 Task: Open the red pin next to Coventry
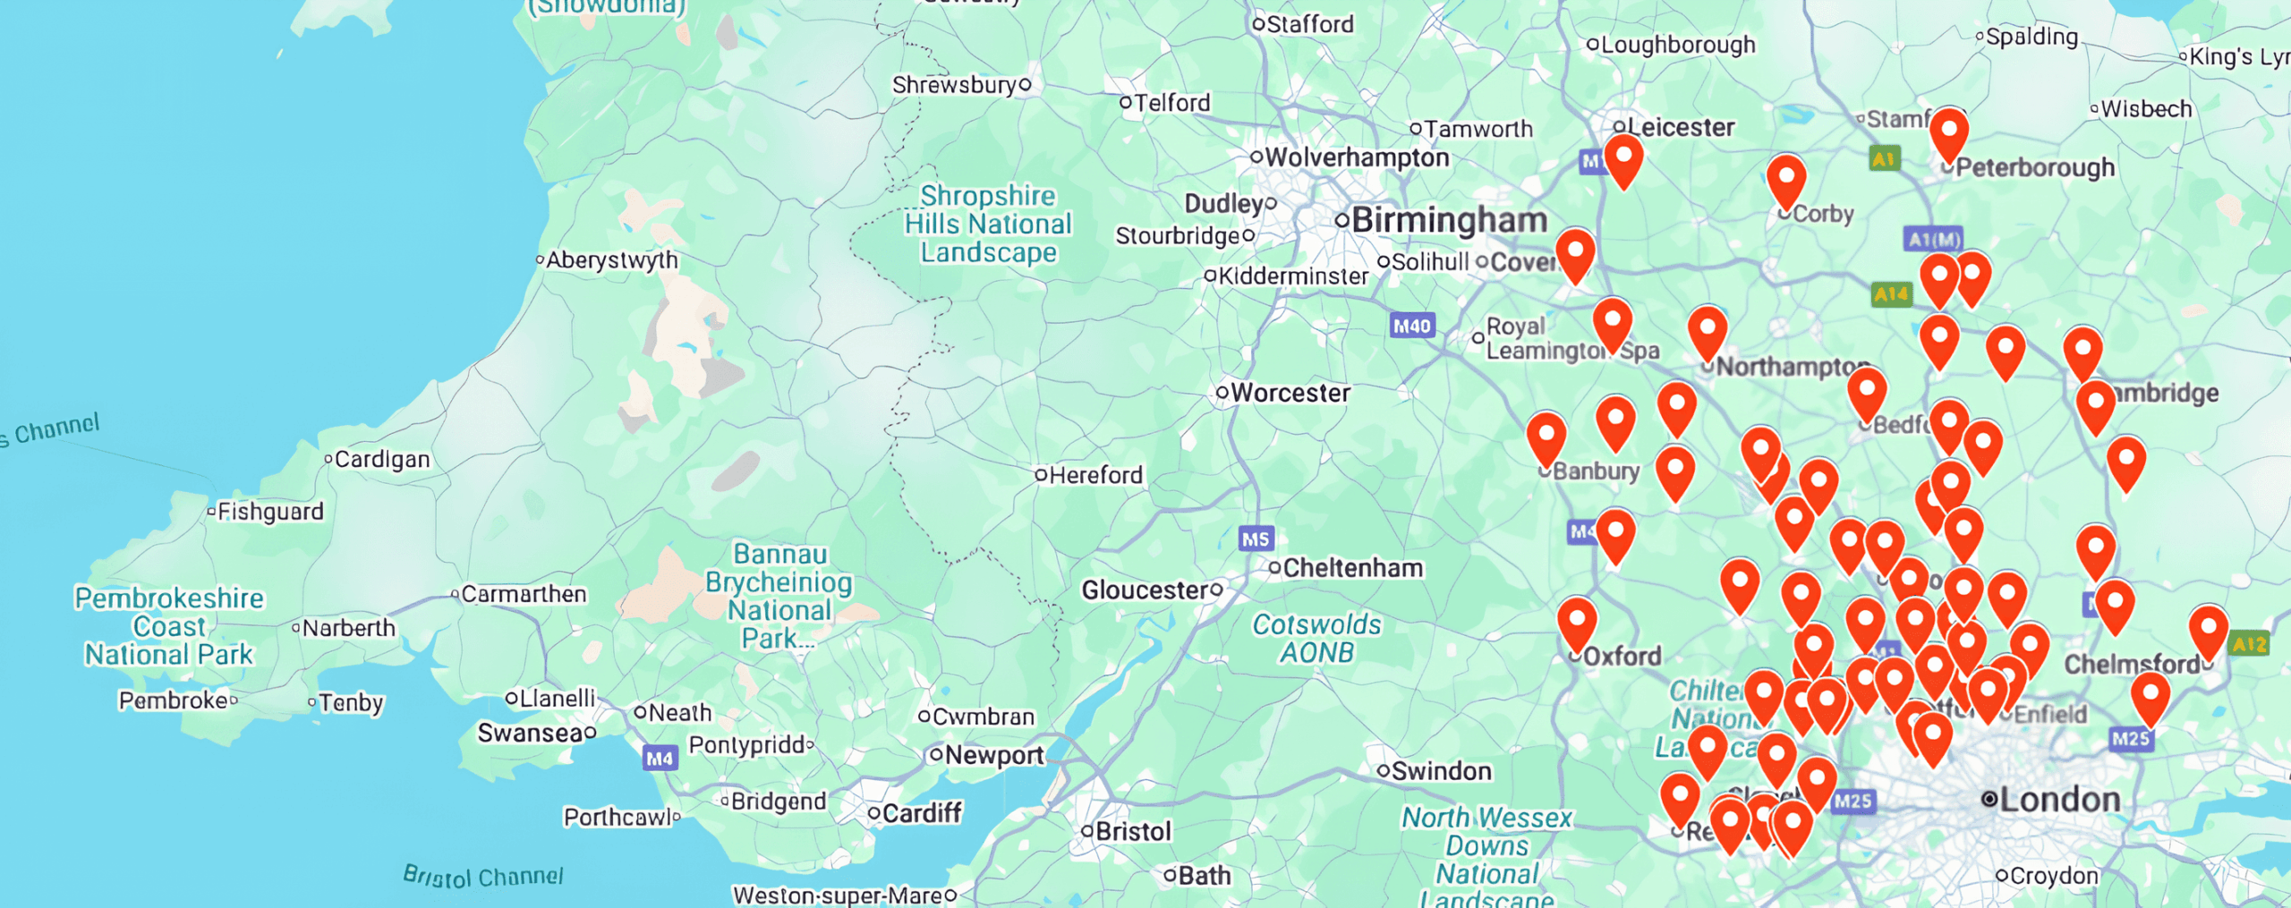[x=1575, y=255]
